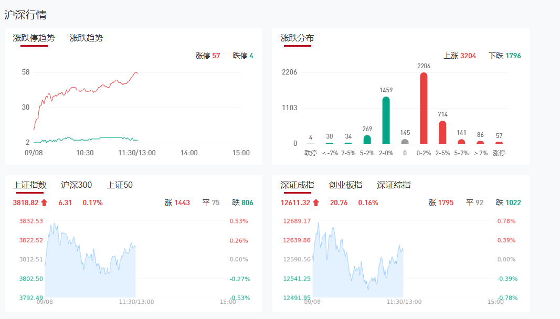Viewport: 560px width, 319px height.
Task: Open the 上证50 tab
Action: pyautogui.click(x=120, y=185)
